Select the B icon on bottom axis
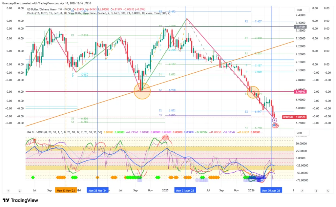The width and height of the screenshot is (336, 207). tap(316, 190)
